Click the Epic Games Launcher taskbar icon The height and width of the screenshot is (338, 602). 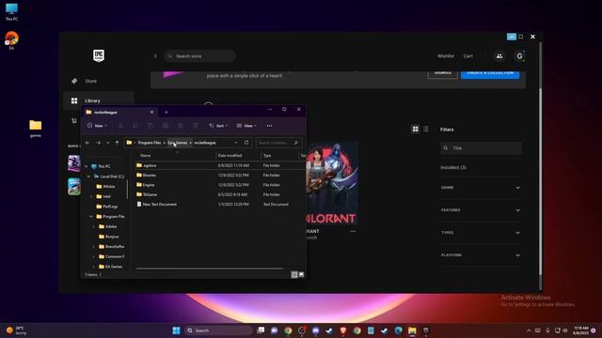click(426, 330)
